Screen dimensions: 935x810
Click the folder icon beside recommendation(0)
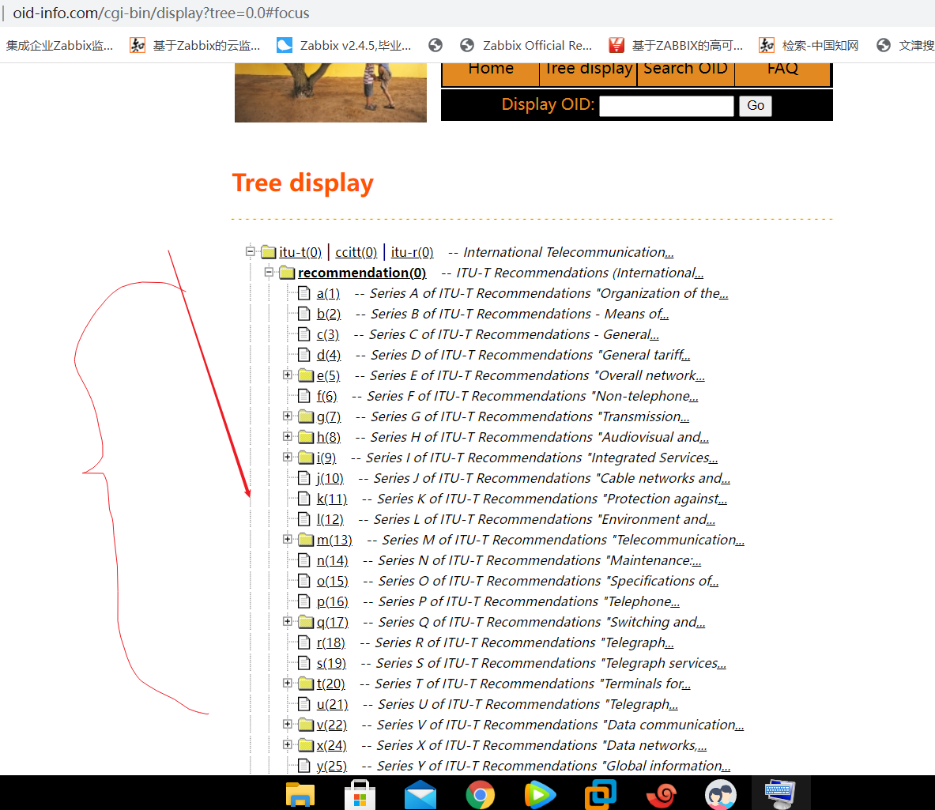pyautogui.click(x=288, y=273)
